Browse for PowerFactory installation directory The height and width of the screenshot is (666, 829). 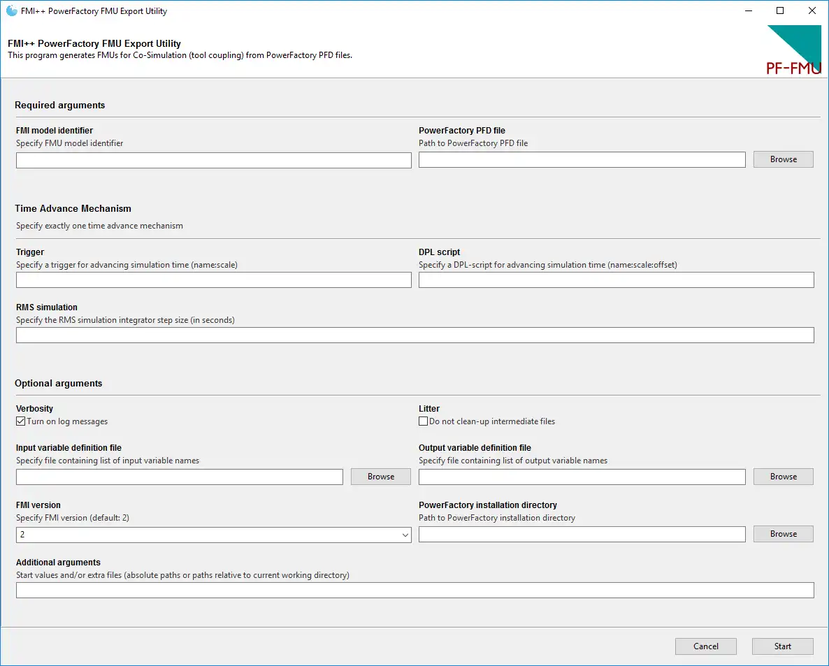[783, 534]
